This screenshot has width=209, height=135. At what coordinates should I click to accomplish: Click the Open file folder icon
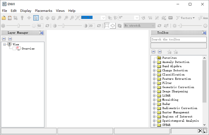[4, 18]
